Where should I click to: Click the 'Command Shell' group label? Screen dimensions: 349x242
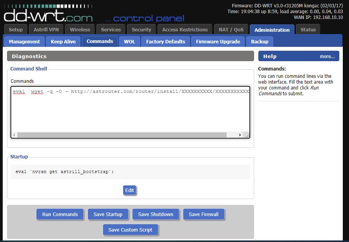(29, 69)
